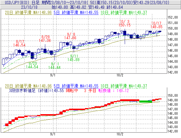The width and height of the screenshot is (181, 138).
Task: Click the 9/1 date label under the top chart
Action: 53,75
